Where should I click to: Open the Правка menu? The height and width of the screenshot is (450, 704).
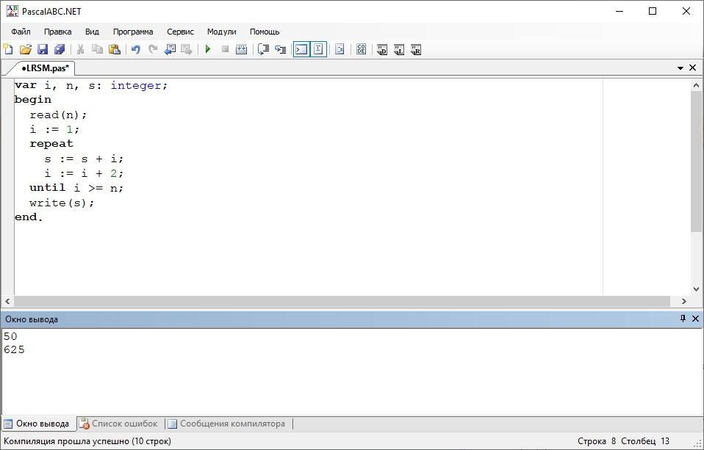pyautogui.click(x=57, y=32)
